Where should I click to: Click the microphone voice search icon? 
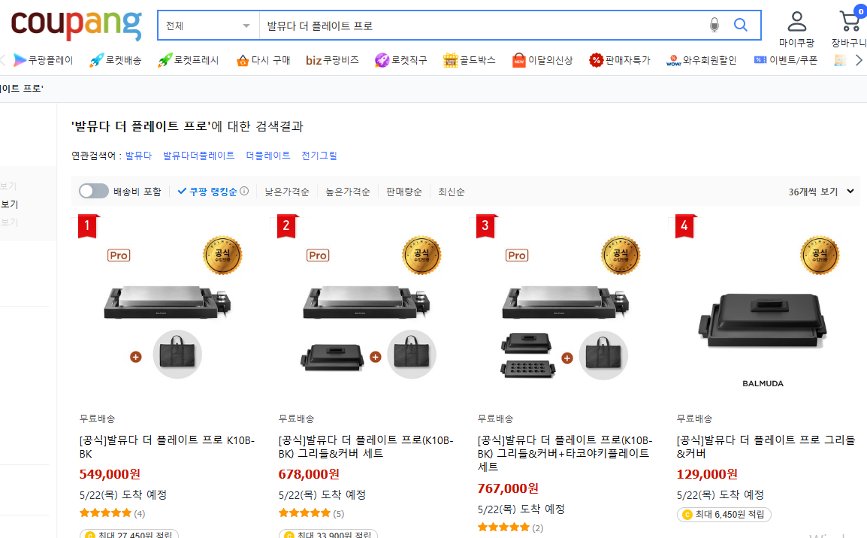tap(714, 25)
